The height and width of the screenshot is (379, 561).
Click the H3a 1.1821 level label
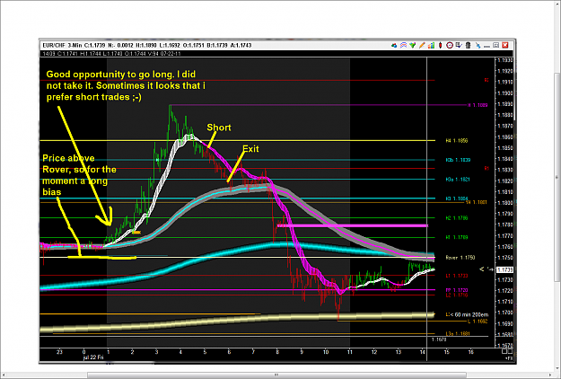click(x=458, y=180)
